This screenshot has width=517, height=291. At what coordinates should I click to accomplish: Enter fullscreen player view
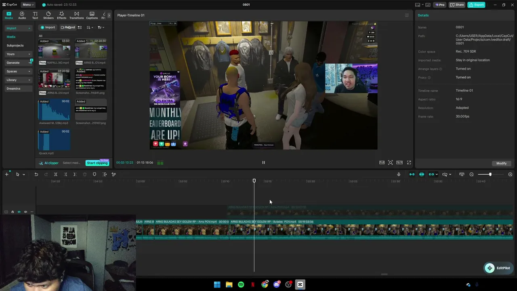tap(409, 162)
